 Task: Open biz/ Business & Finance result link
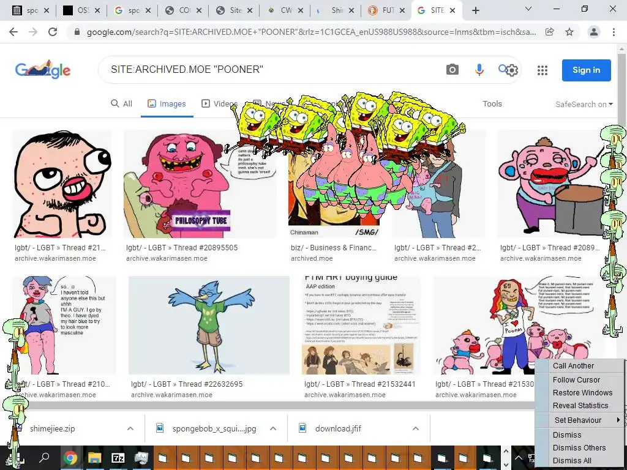point(334,248)
